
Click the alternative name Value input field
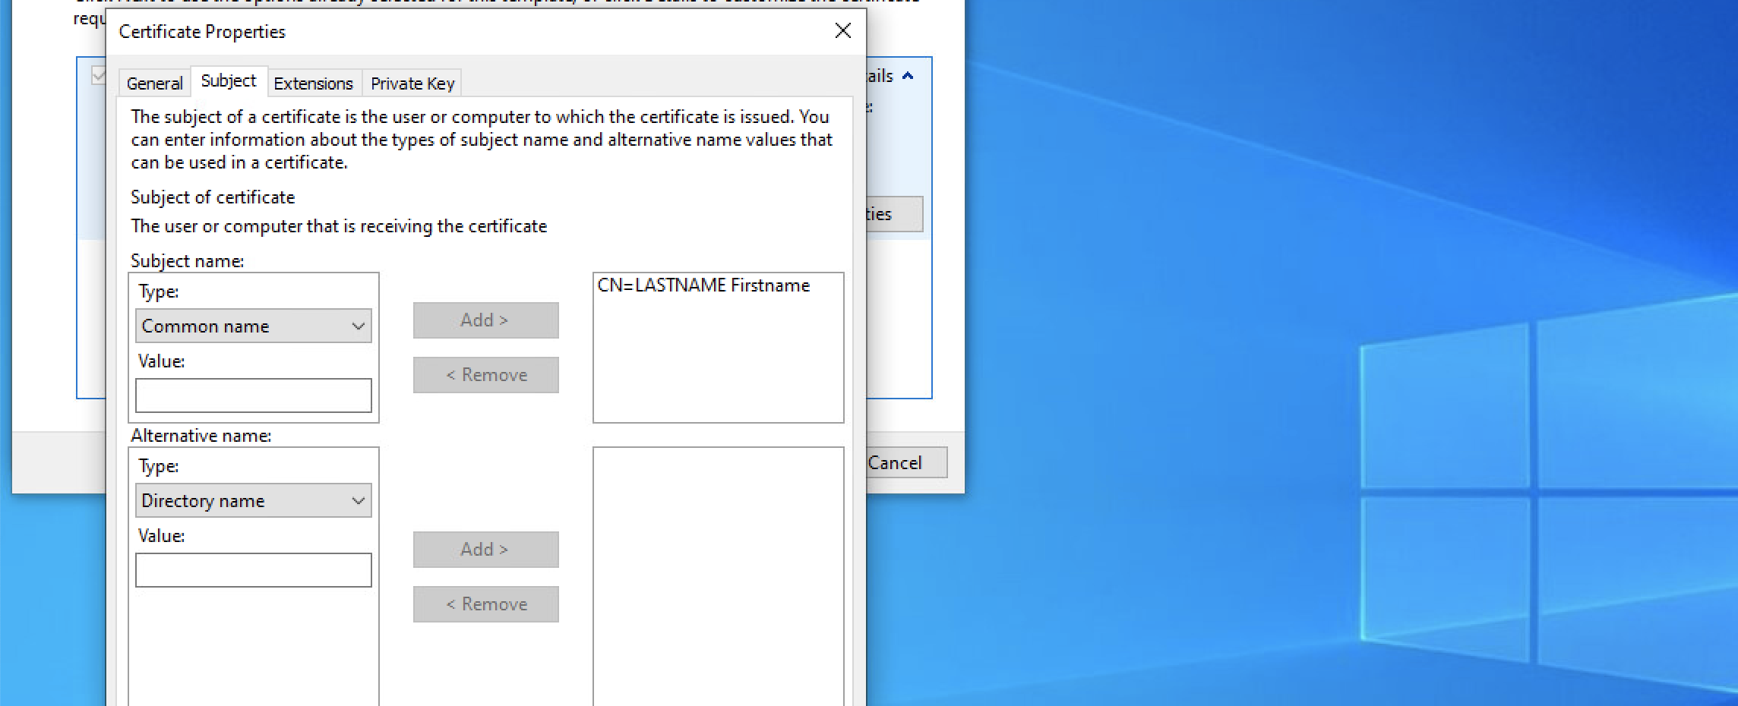253,569
